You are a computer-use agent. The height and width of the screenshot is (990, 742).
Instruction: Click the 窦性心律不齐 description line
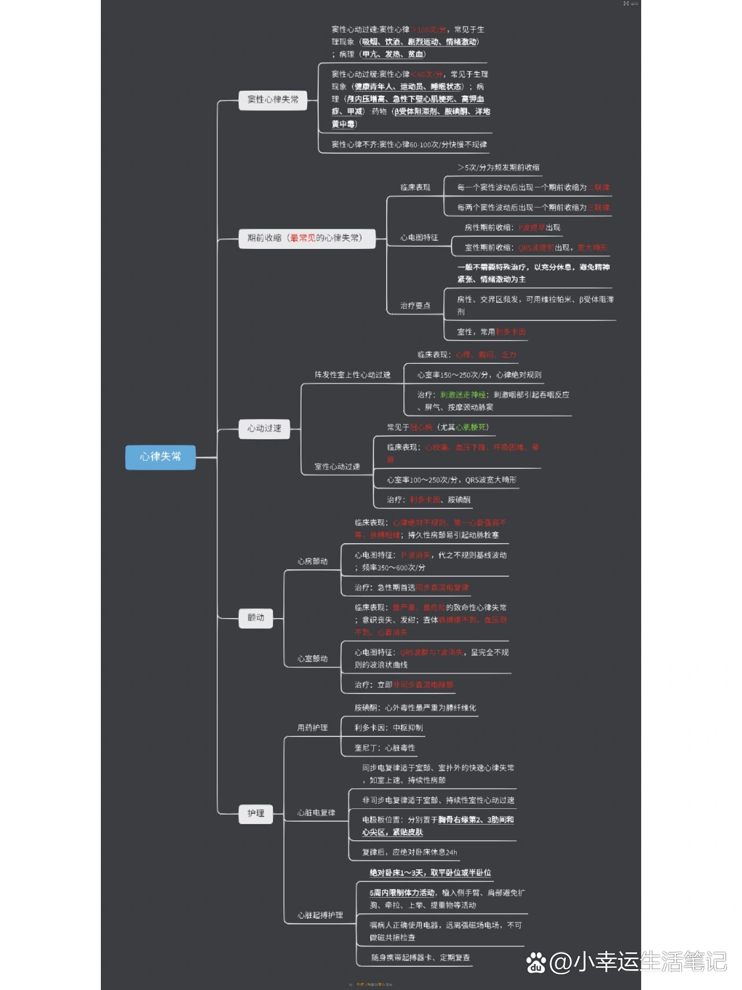pos(409,144)
